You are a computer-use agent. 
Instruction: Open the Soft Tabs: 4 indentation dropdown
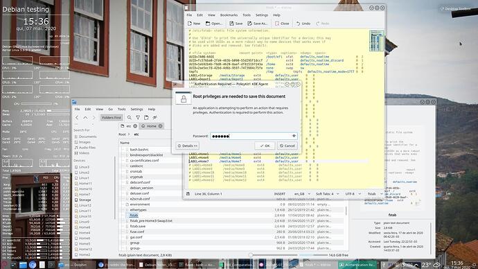pos(327,194)
